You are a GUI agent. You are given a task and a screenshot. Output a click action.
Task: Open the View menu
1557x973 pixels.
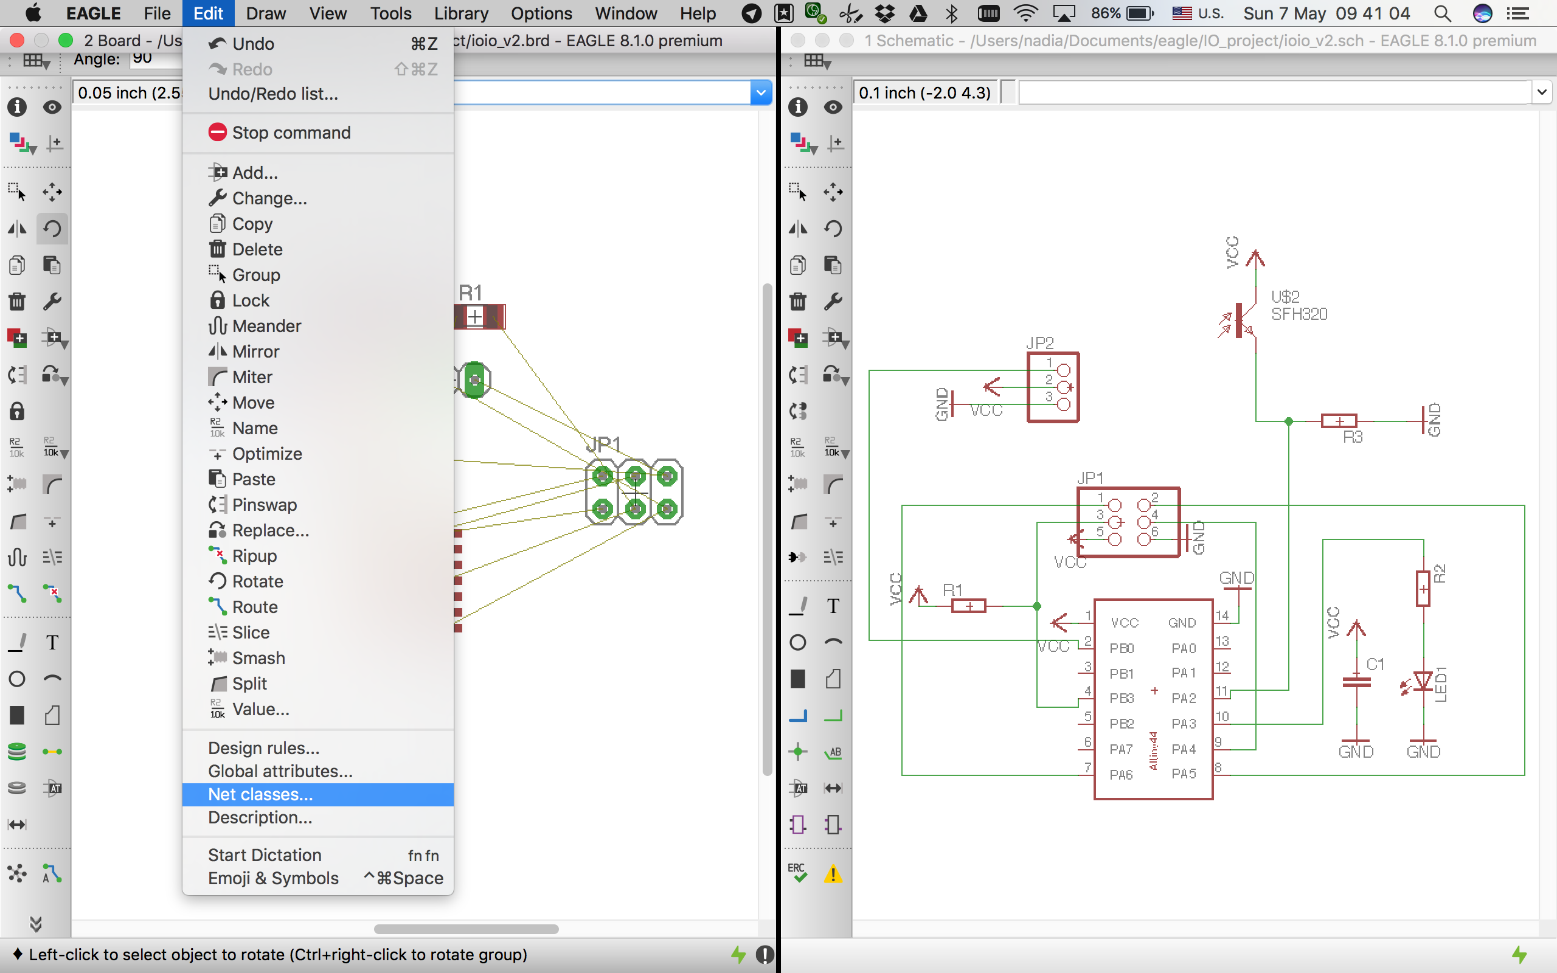[327, 13]
